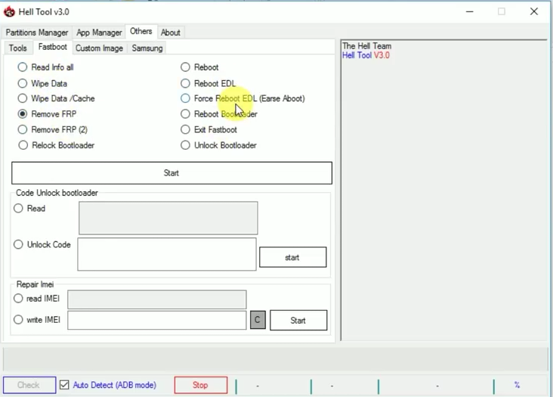
Task: Click lowercase start button for unlock code
Action: (x=292, y=257)
